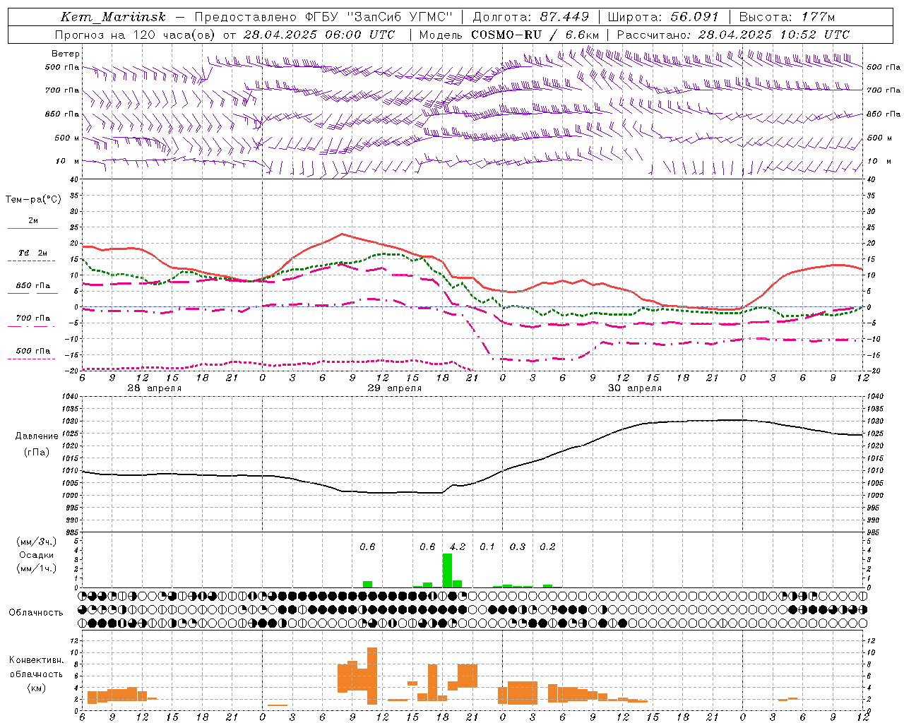Click the longitude value 87.449
The image size is (904, 723).
565,17
